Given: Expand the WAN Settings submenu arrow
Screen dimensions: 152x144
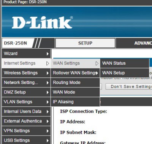Looking at the screenshot, I should [x=97, y=63].
